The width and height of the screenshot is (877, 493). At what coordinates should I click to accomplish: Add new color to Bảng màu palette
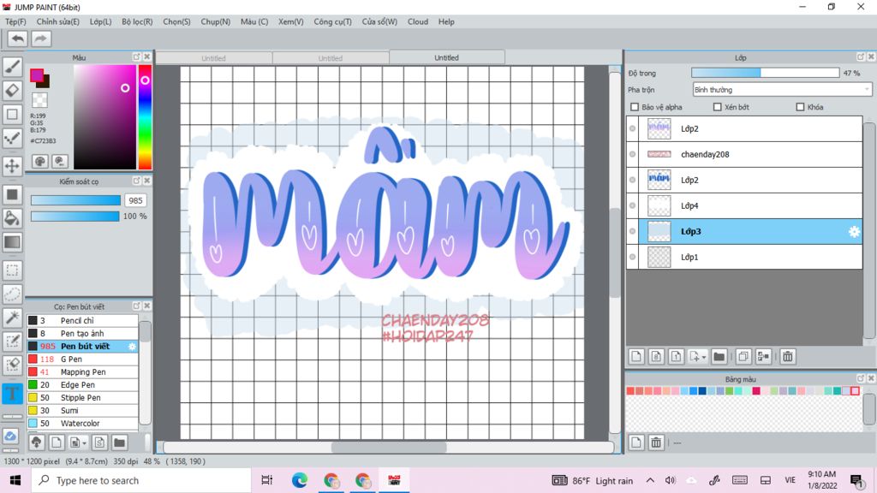tap(636, 443)
